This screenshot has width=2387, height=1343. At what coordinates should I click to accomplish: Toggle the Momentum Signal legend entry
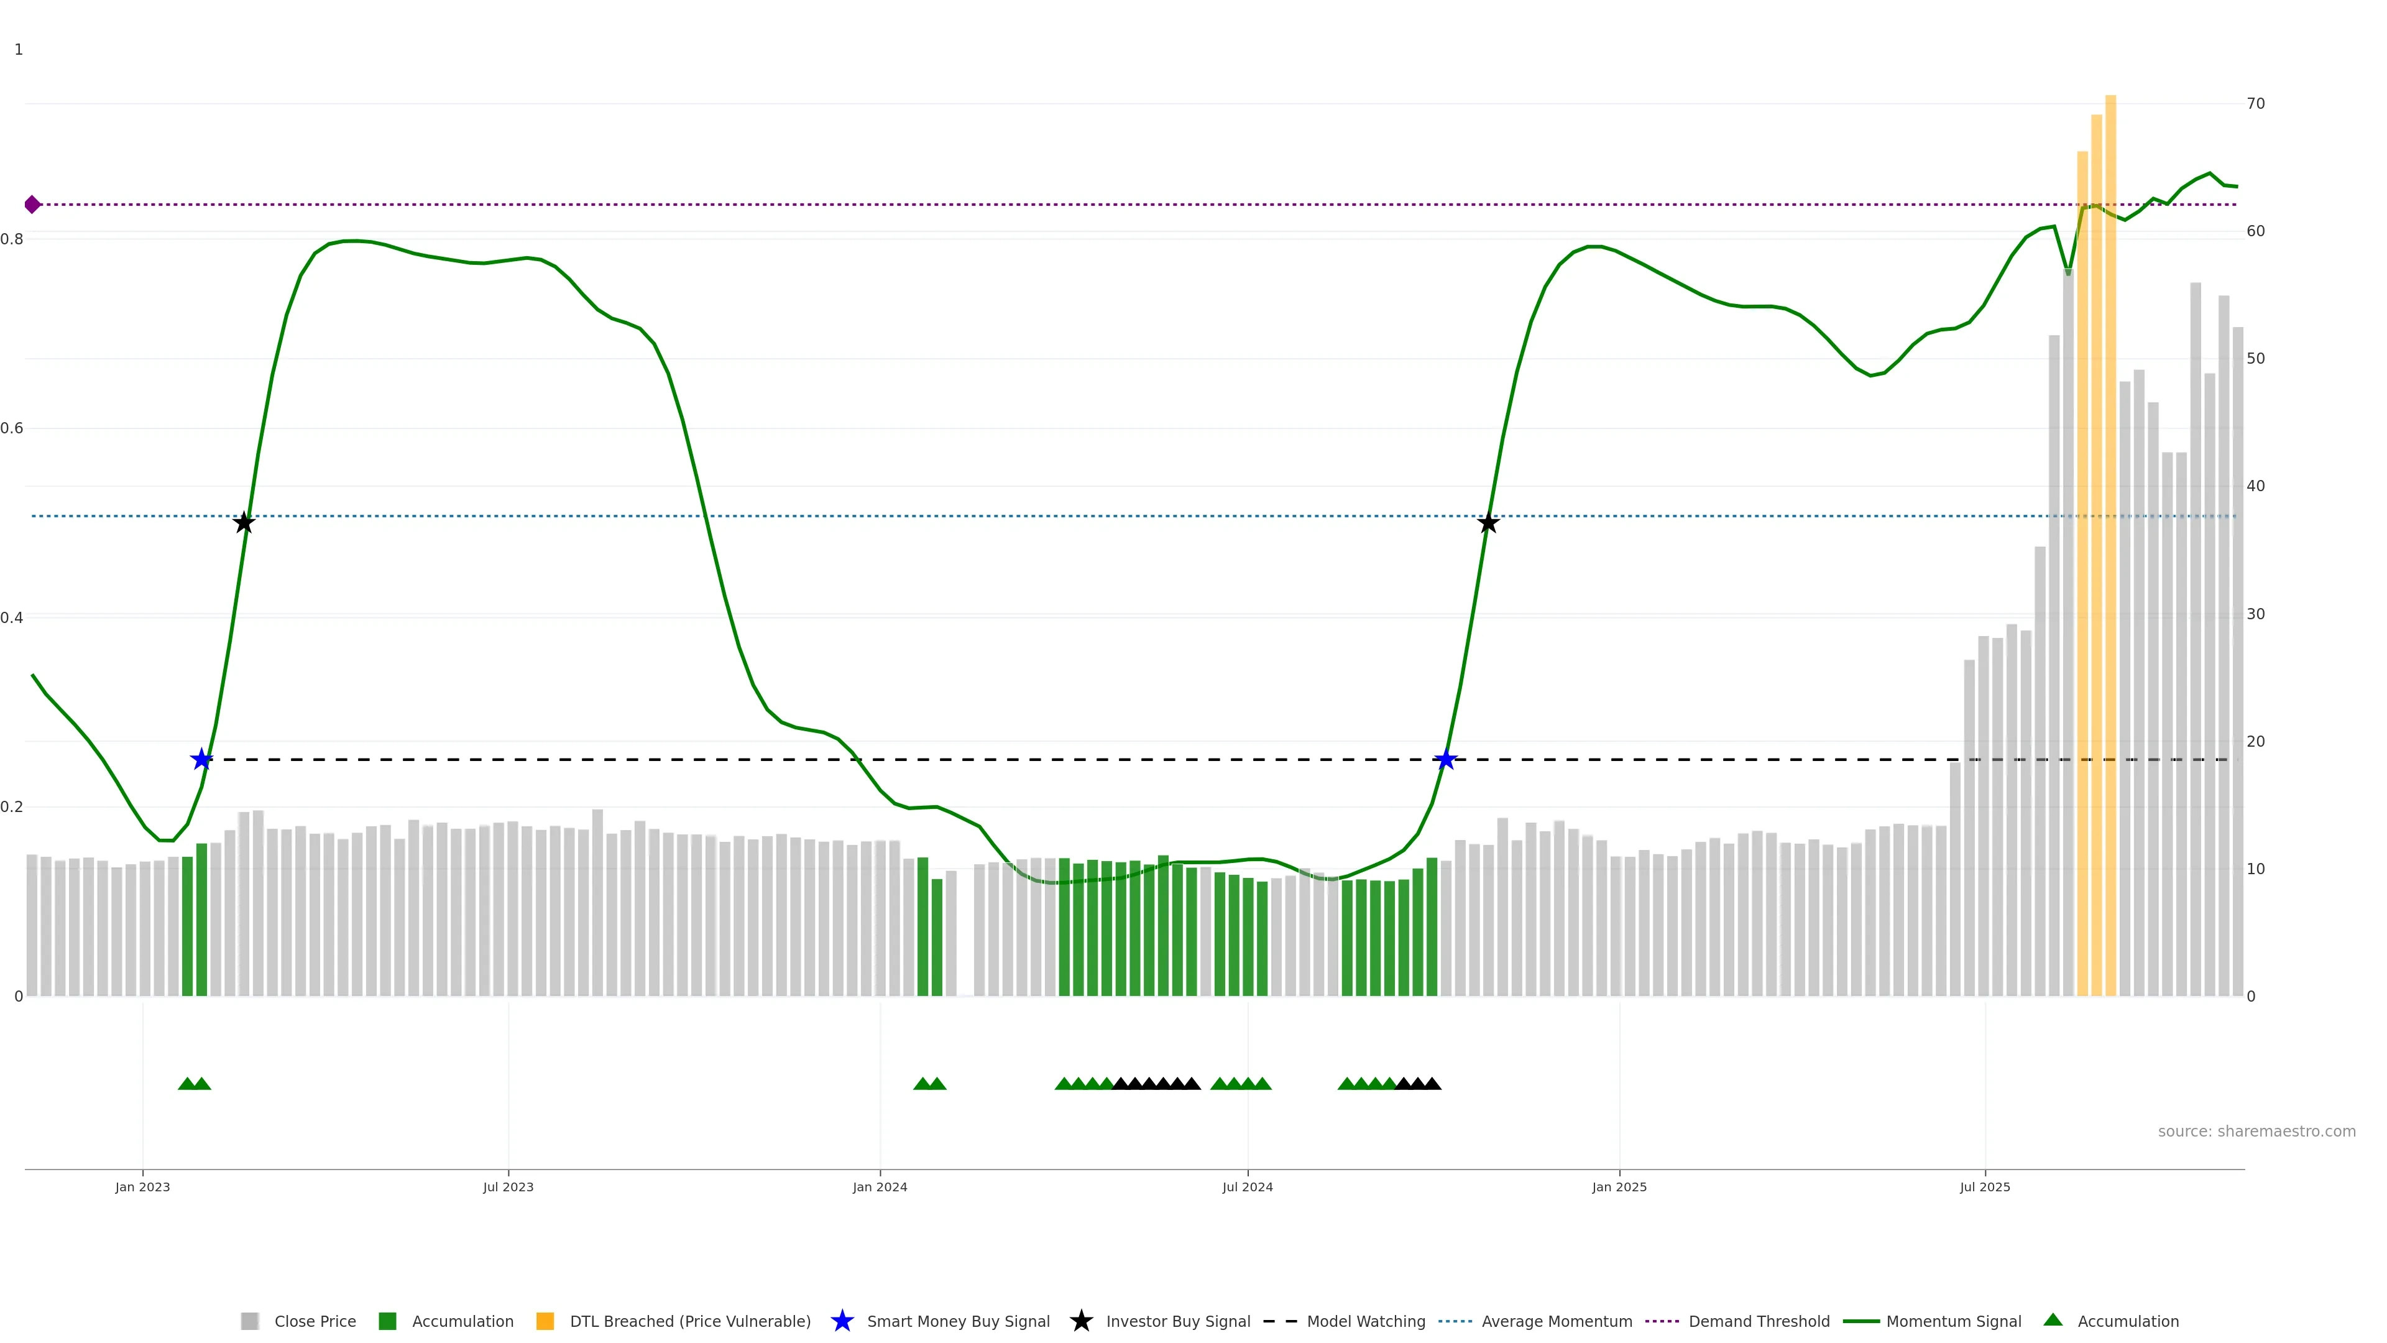point(1953,1322)
